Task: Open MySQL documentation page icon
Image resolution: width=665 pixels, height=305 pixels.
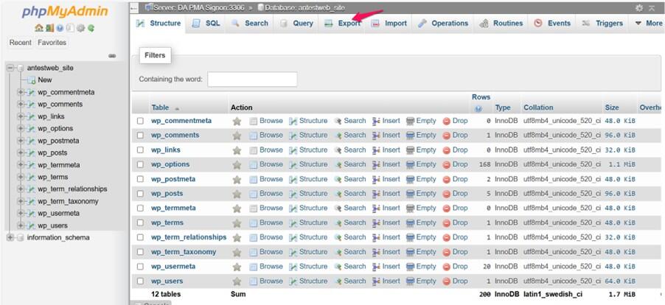Action: 70,28
